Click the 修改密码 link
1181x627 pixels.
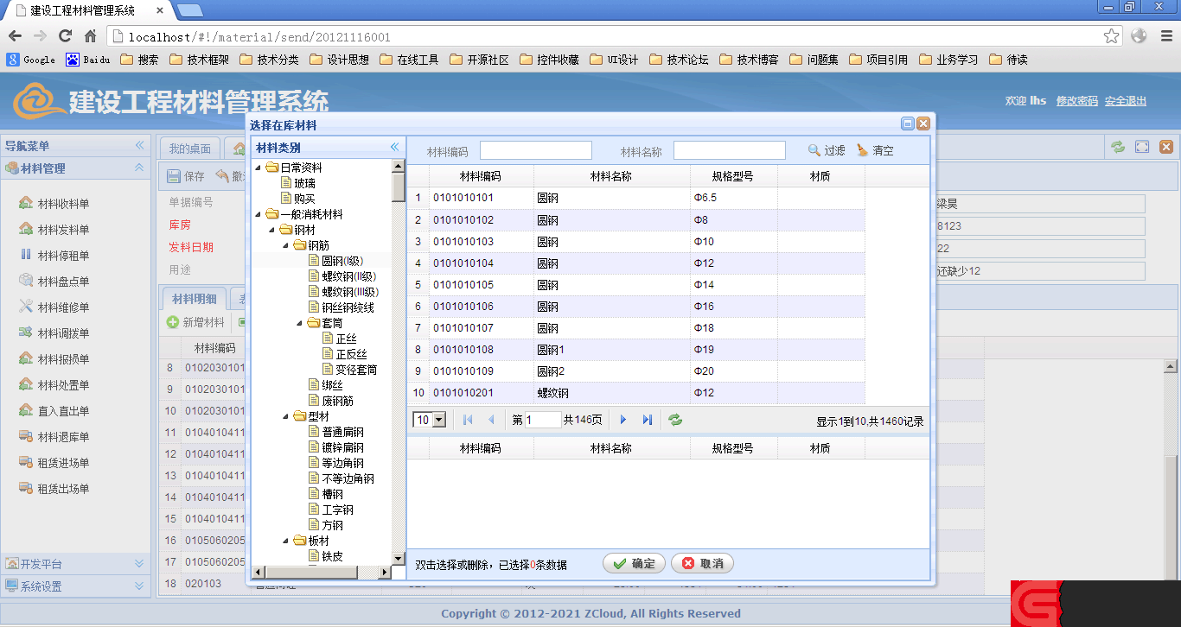coord(1077,101)
